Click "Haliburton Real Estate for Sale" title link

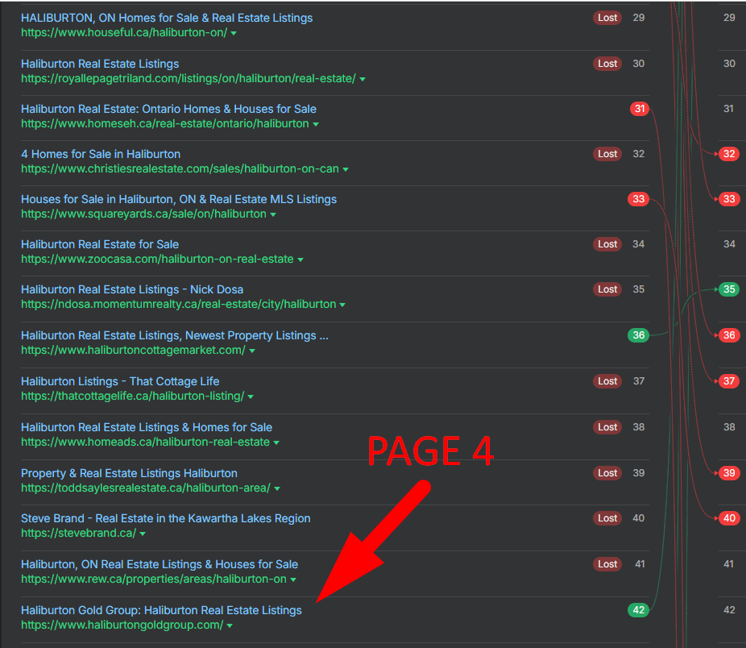[100, 245]
